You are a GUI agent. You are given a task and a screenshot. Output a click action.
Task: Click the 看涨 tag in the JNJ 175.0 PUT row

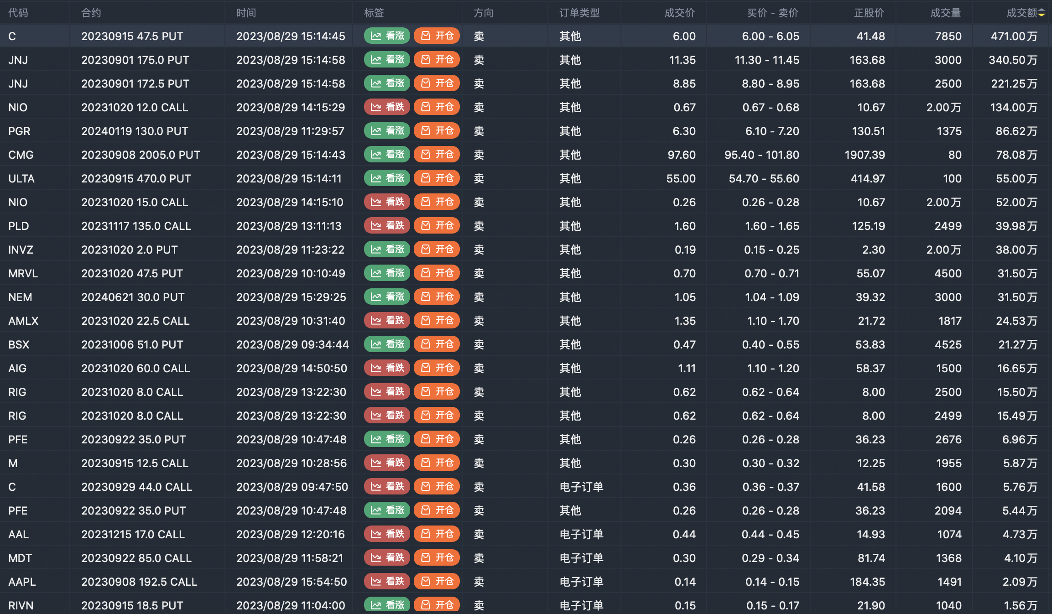click(387, 60)
